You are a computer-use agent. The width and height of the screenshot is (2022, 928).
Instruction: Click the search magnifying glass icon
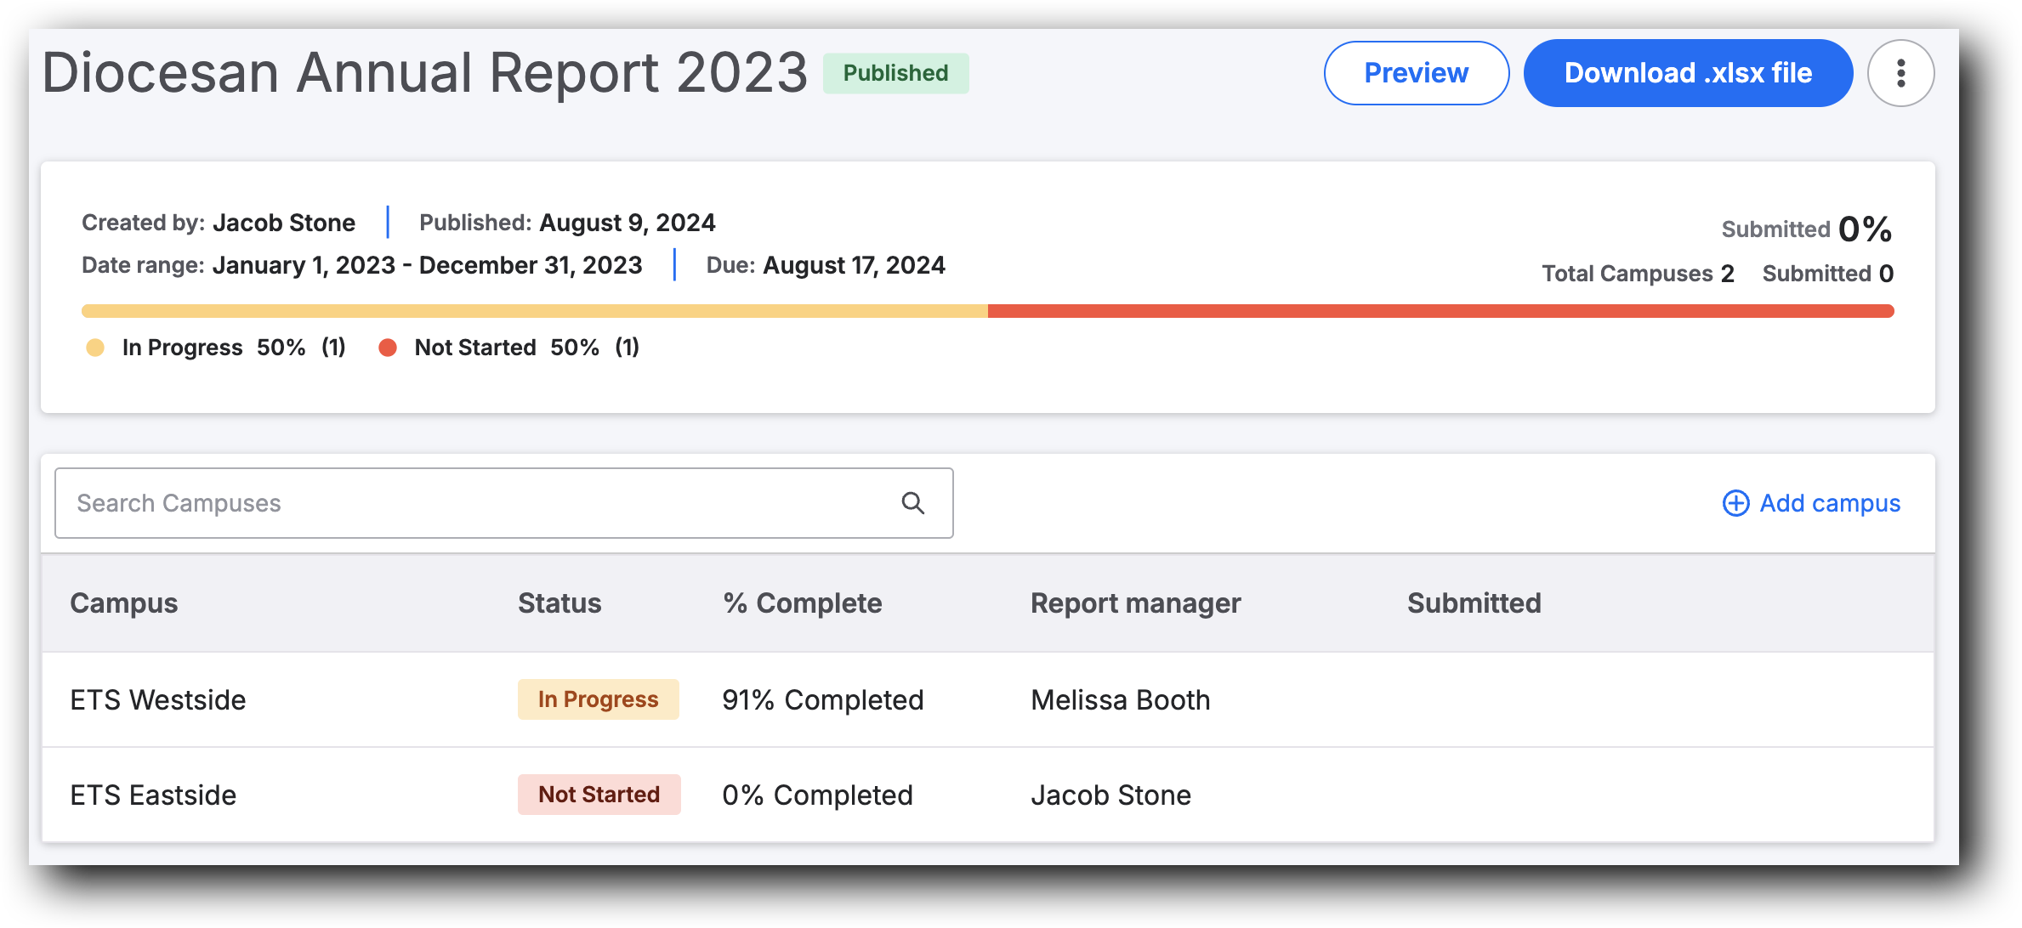[914, 502]
